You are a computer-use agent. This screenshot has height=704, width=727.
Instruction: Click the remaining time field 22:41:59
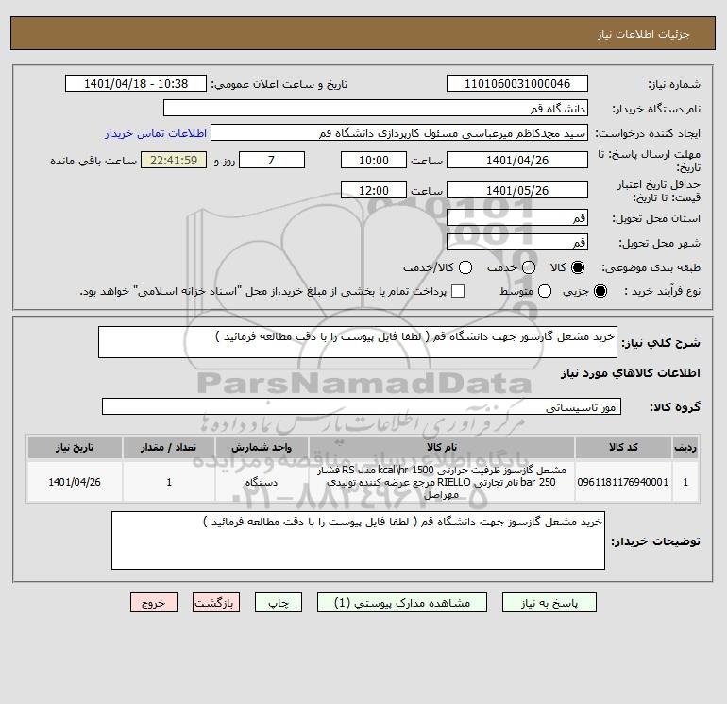coord(174,160)
